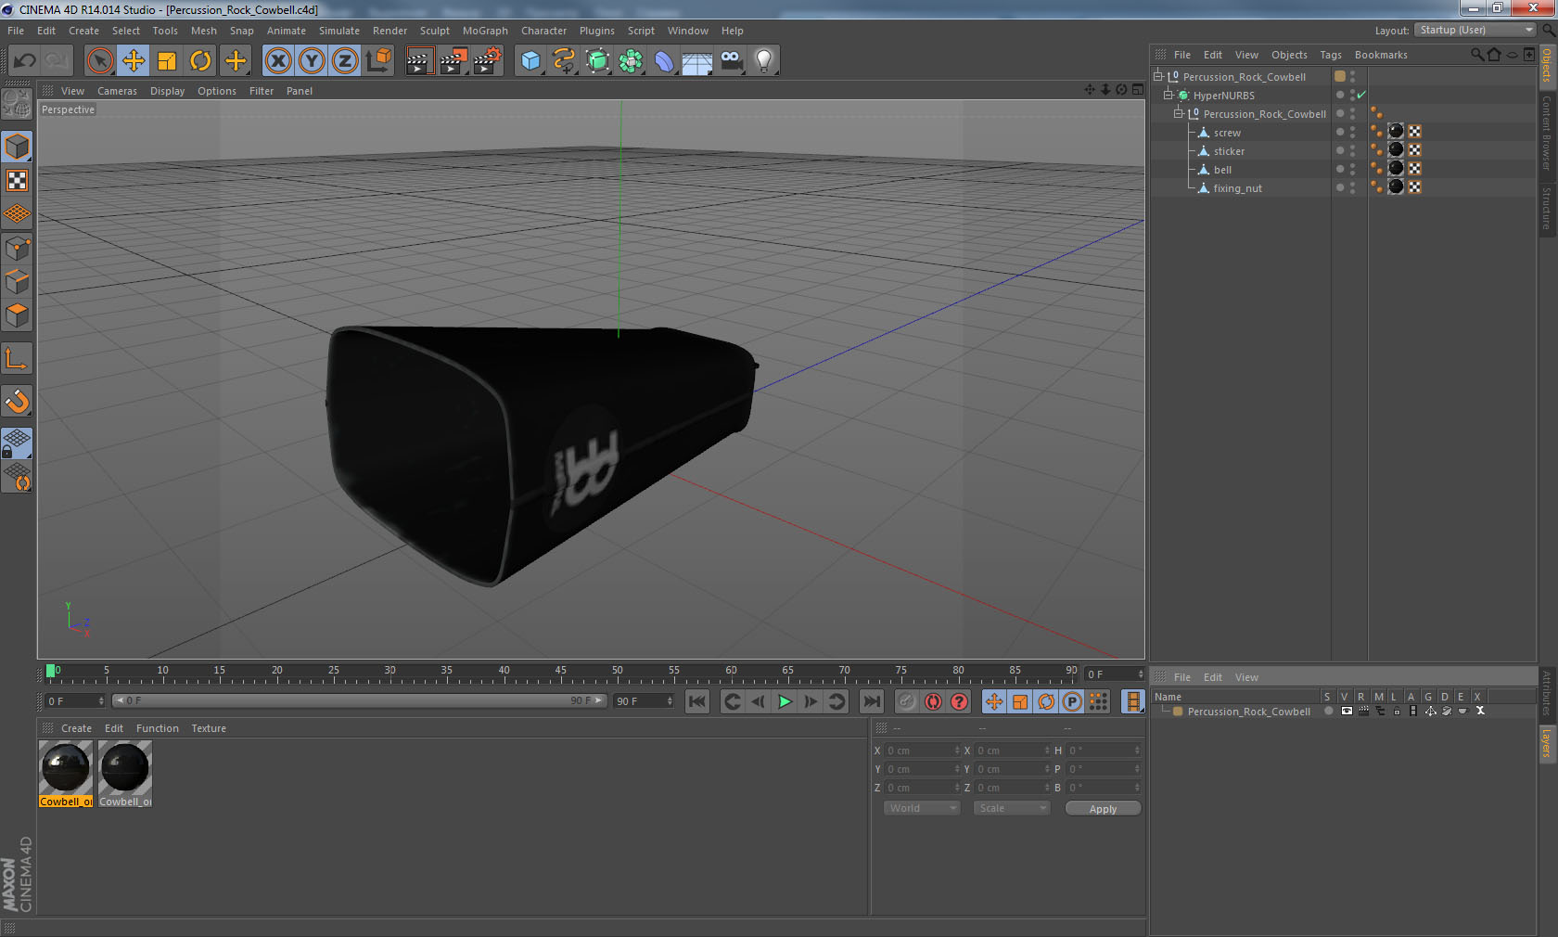Toggle Z axis lock

click(345, 61)
